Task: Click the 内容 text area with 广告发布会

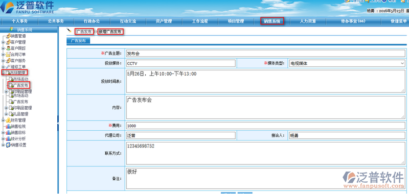Action: pyautogui.click(x=265, y=107)
